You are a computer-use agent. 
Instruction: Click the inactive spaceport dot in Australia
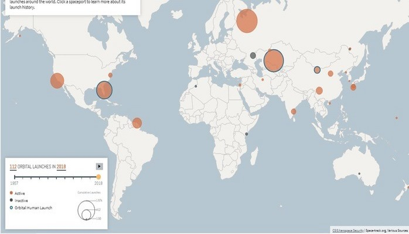[x=359, y=174]
